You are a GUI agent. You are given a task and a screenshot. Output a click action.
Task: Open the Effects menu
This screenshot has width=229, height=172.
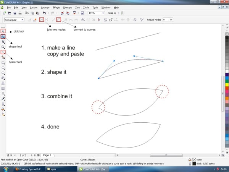[x=56, y=7]
